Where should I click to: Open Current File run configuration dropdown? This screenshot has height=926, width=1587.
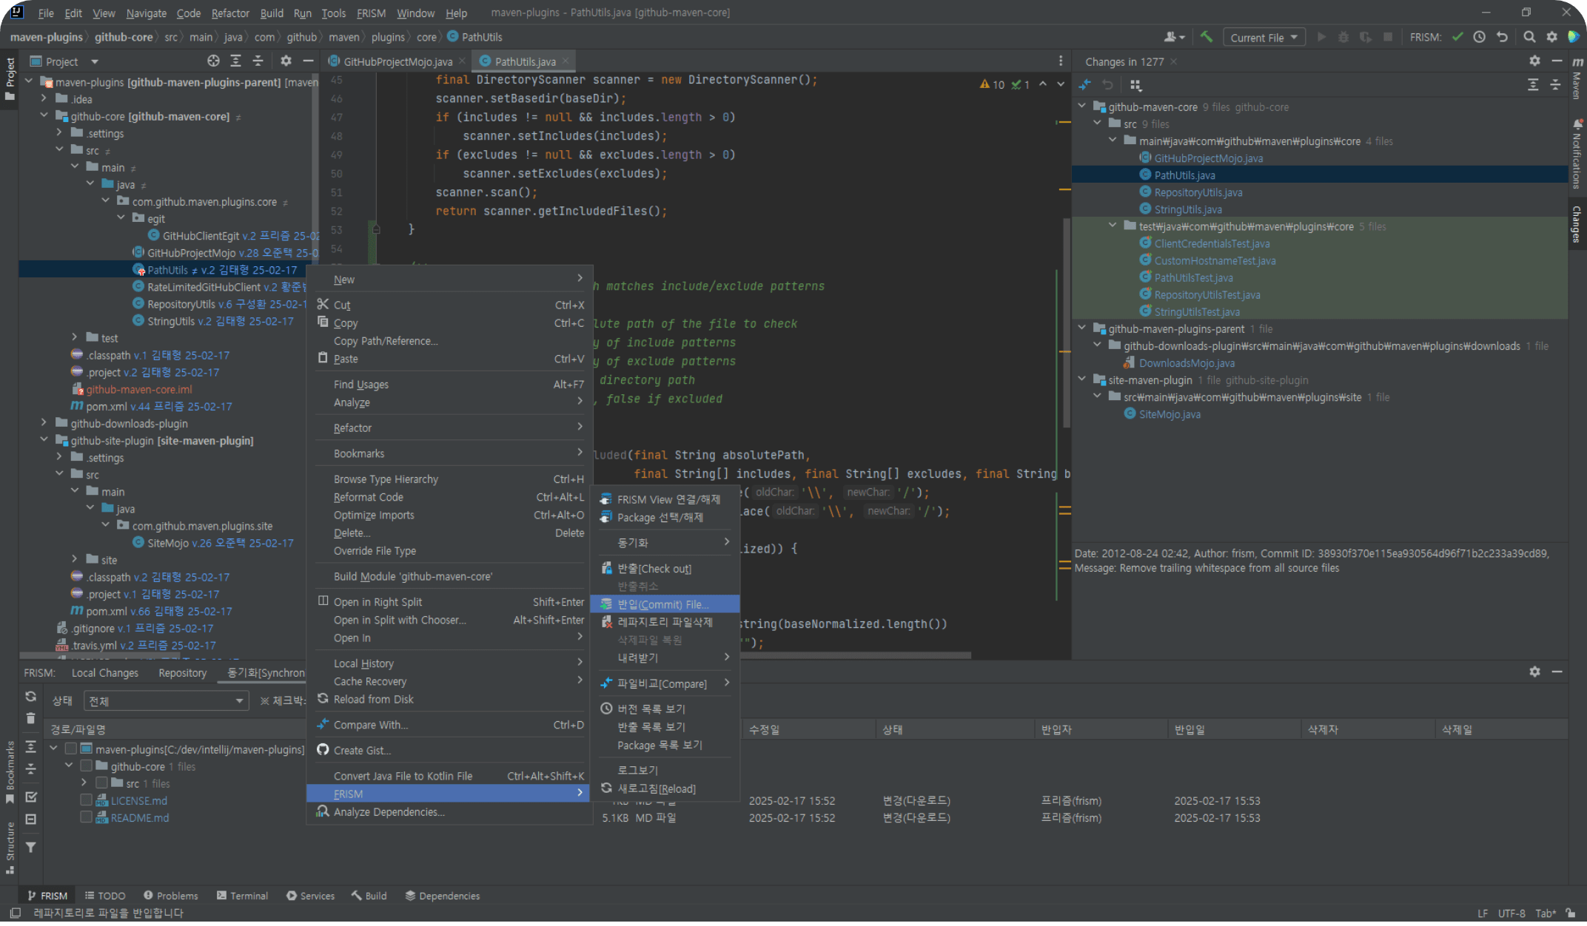1264,37
